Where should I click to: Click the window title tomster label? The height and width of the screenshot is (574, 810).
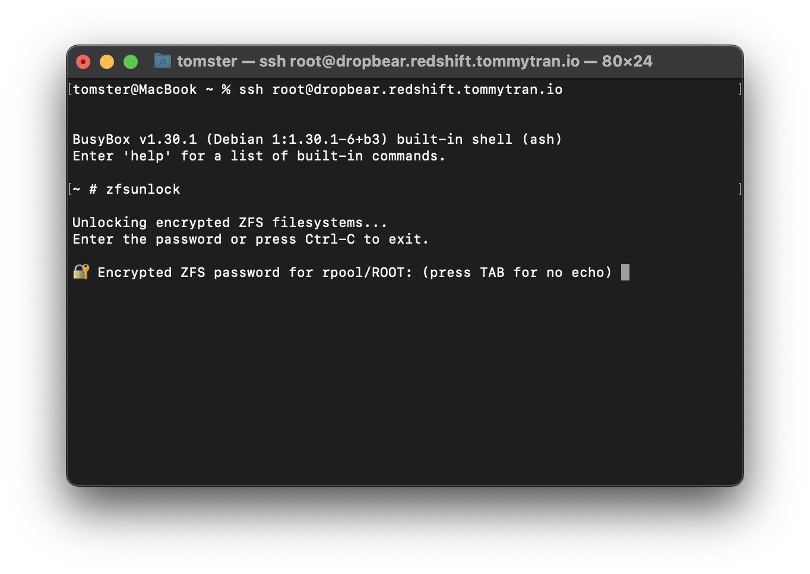coord(207,61)
